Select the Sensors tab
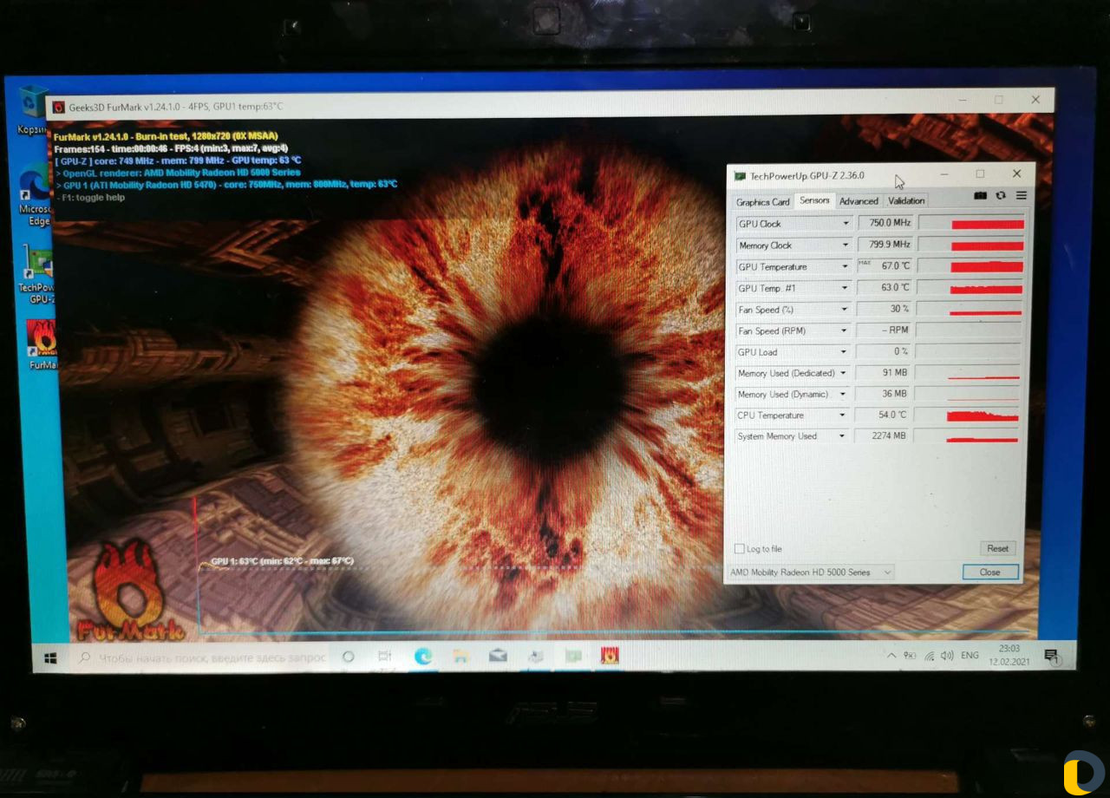 pos(814,200)
